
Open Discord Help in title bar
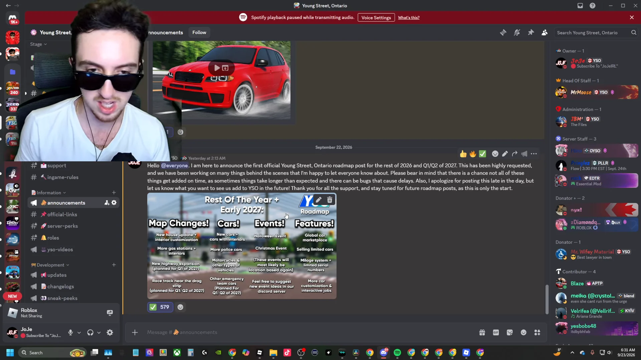coord(593,6)
